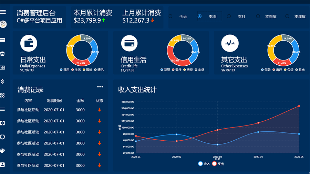Click the user avatar in the sidebar
Image resolution: width=310 pixels, height=174 pixels.
[3, 24]
